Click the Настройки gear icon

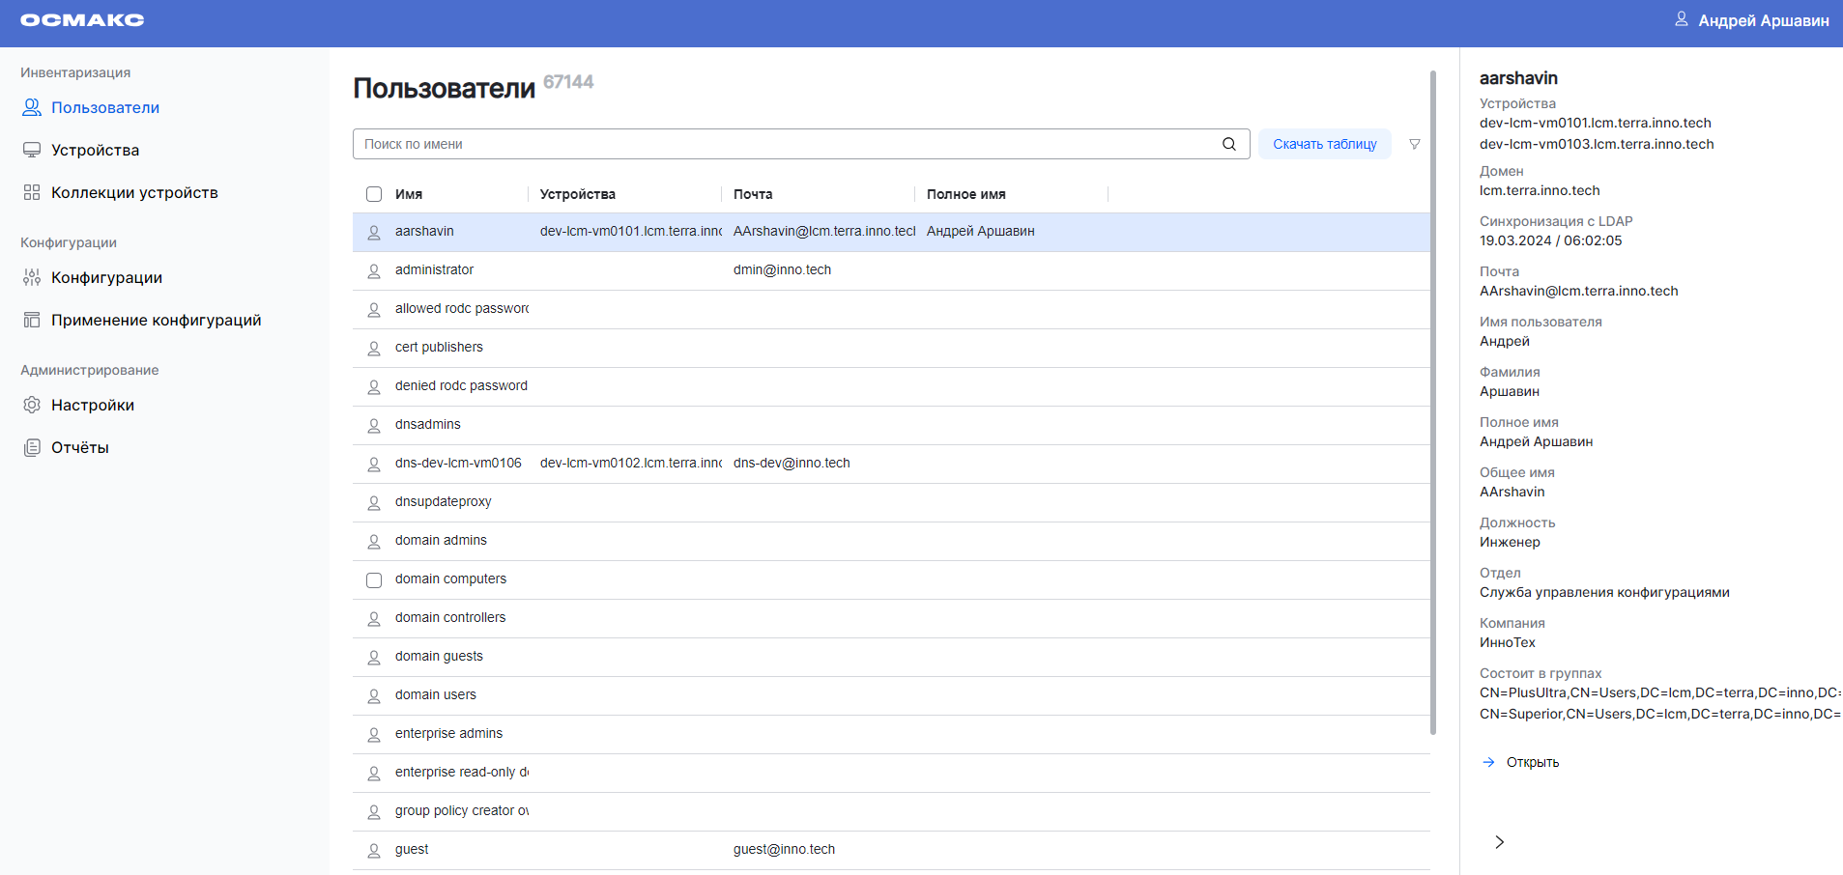point(30,405)
